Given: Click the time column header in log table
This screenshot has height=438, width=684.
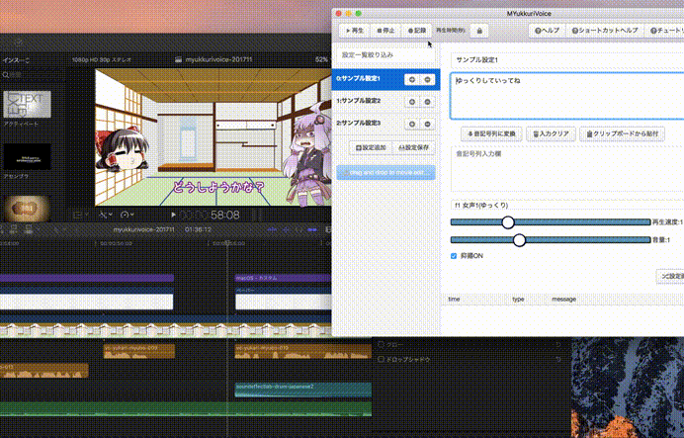Looking at the screenshot, I should [454, 300].
